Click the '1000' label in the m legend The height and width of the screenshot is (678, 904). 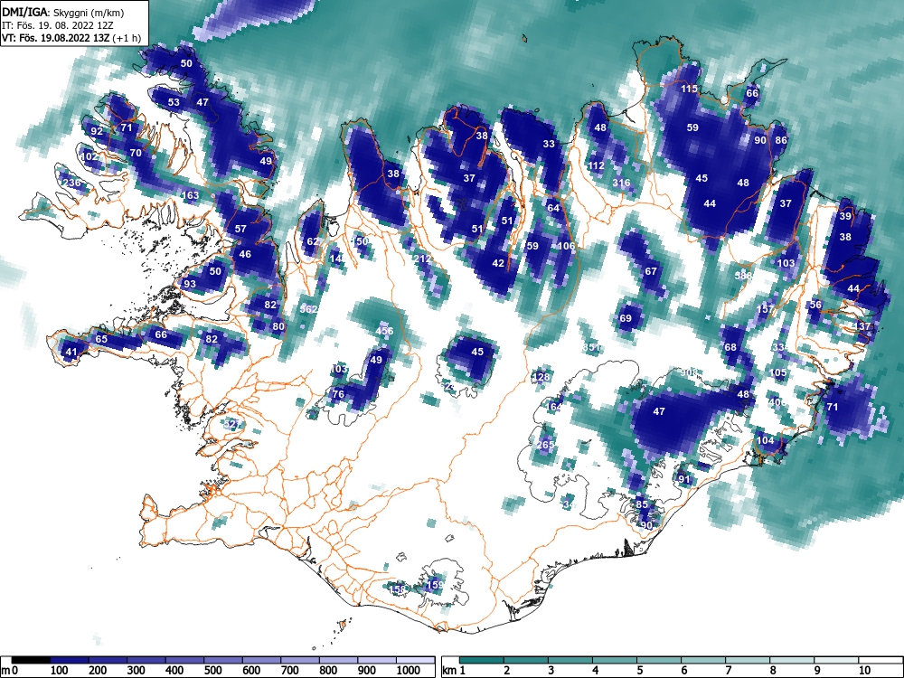click(409, 670)
